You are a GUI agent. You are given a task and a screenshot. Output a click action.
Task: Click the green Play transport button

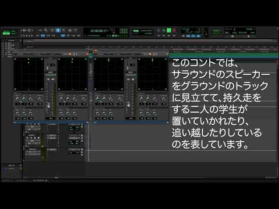[169, 30]
